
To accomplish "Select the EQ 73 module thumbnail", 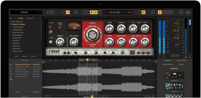I will pos(174,86).
